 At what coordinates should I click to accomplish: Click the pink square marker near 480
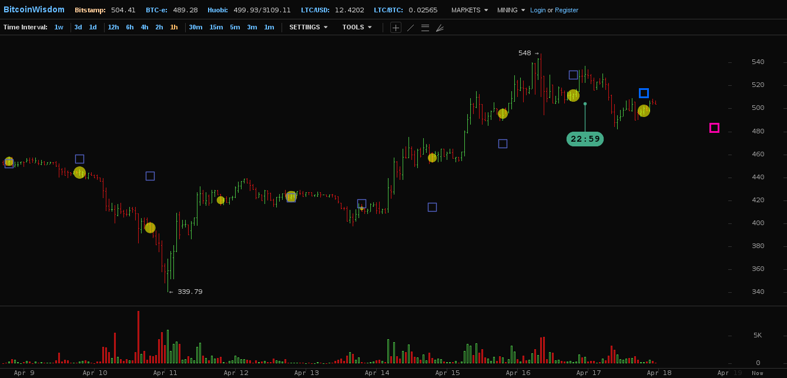714,128
